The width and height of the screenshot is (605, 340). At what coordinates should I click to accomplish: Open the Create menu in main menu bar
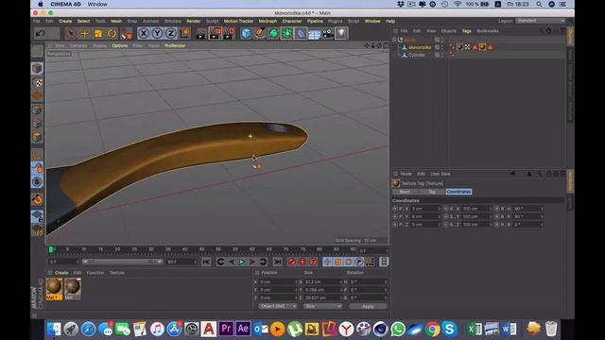point(65,21)
